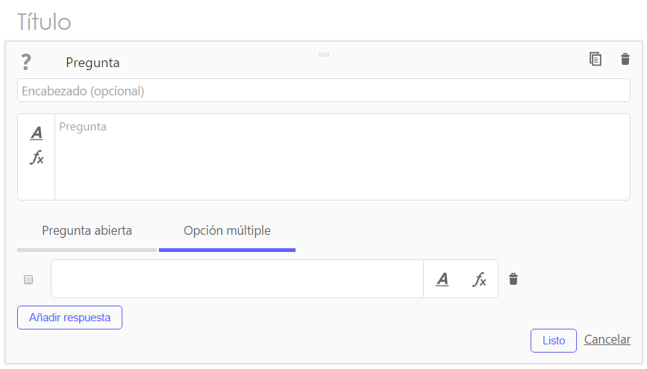Insert a formula in the answer option
The image size is (647, 369).
coord(479,279)
